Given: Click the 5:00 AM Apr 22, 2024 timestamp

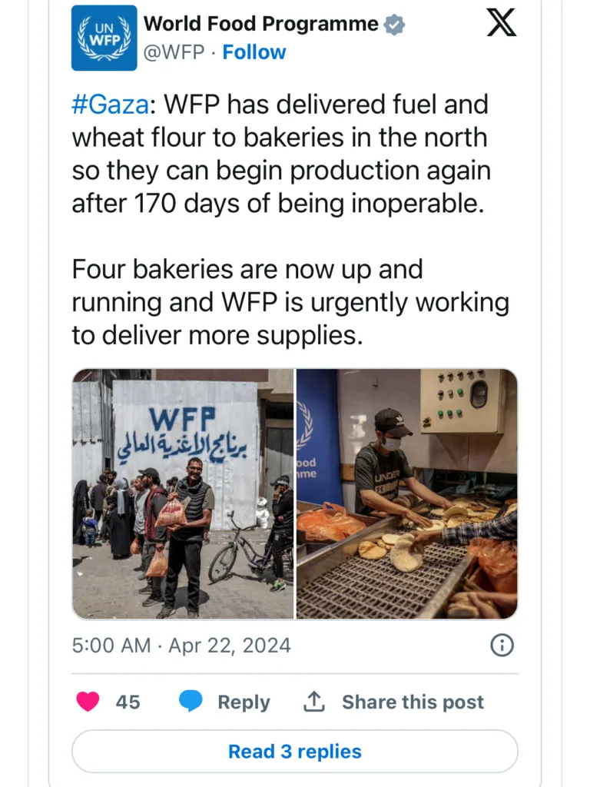Looking at the screenshot, I should coord(181,645).
